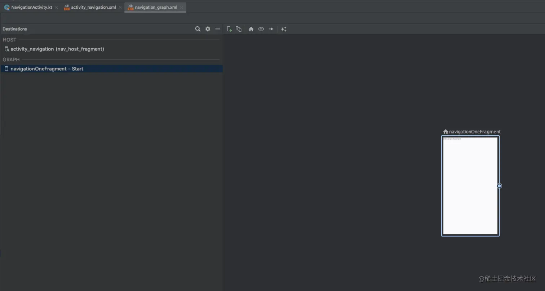Select navigationOneFragment - Start in the graph list
Screen dimensions: 545x291
tap(111, 69)
